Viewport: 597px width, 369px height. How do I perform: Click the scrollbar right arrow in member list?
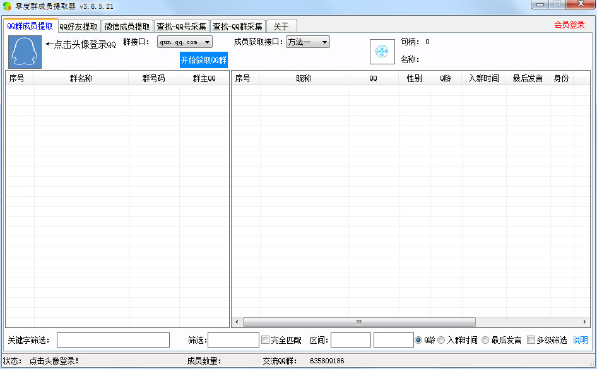(x=585, y=322)
